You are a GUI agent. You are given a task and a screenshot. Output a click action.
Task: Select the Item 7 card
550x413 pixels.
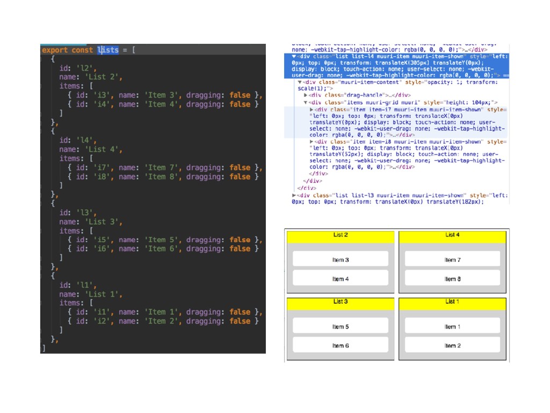point(452,260)
